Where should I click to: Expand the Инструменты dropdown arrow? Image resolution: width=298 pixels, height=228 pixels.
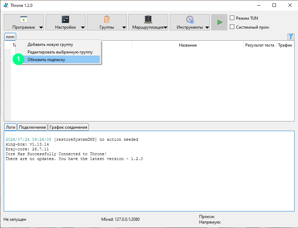(207, 28)
